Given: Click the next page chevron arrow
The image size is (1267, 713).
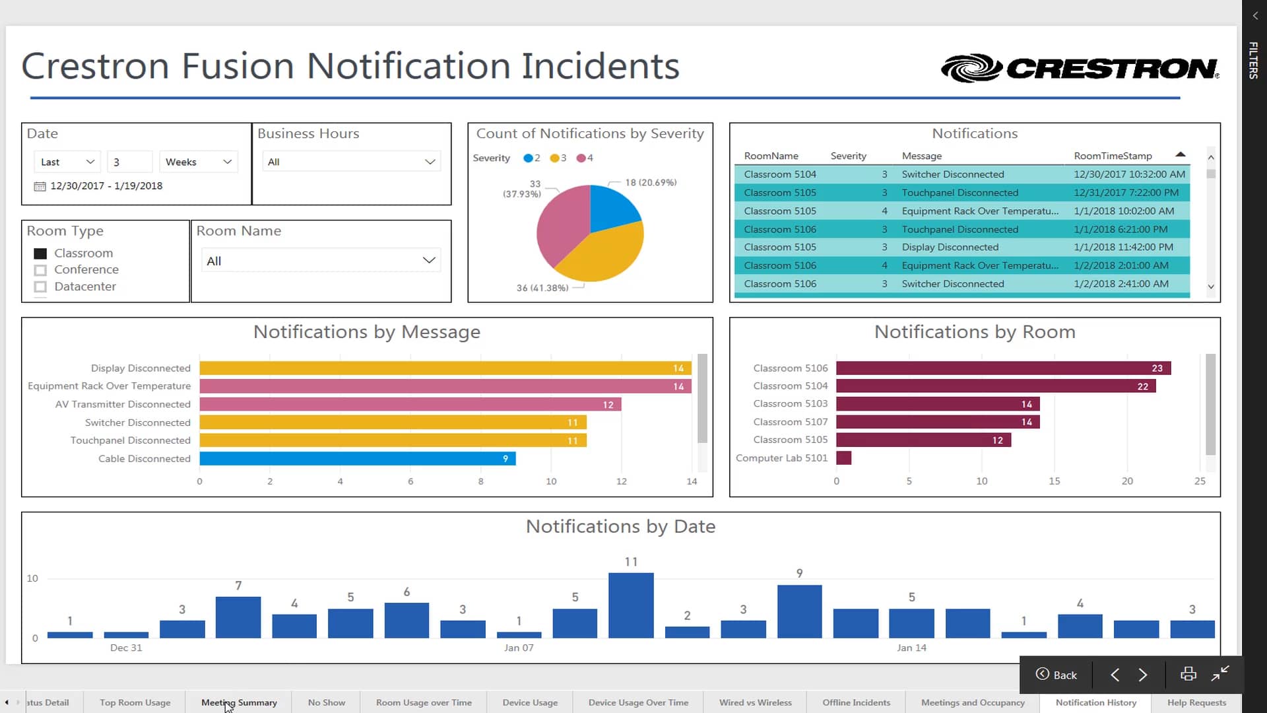Looking at the screenshot, I should 1144,675.
